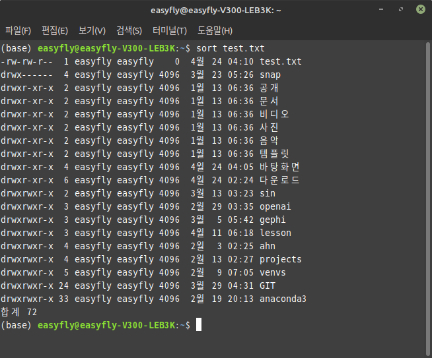This screenshot has height=358, width=432.
Task: Click the window title easyfly@easyfly-V300-LEB3K
Action: coord(216,11)
